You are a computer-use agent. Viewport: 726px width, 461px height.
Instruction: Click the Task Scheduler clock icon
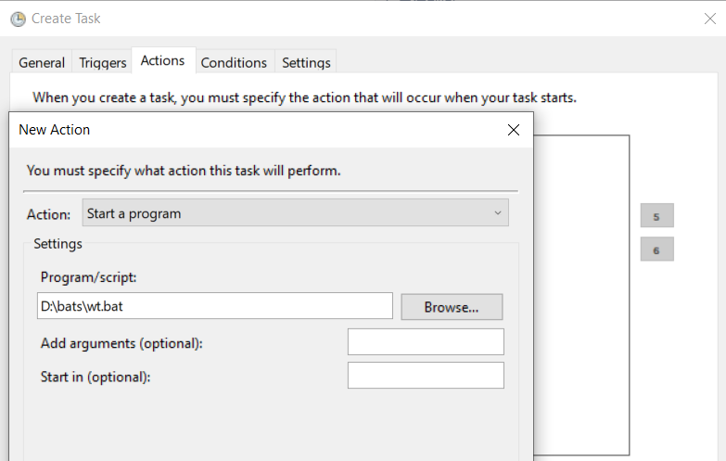point(18,19)
